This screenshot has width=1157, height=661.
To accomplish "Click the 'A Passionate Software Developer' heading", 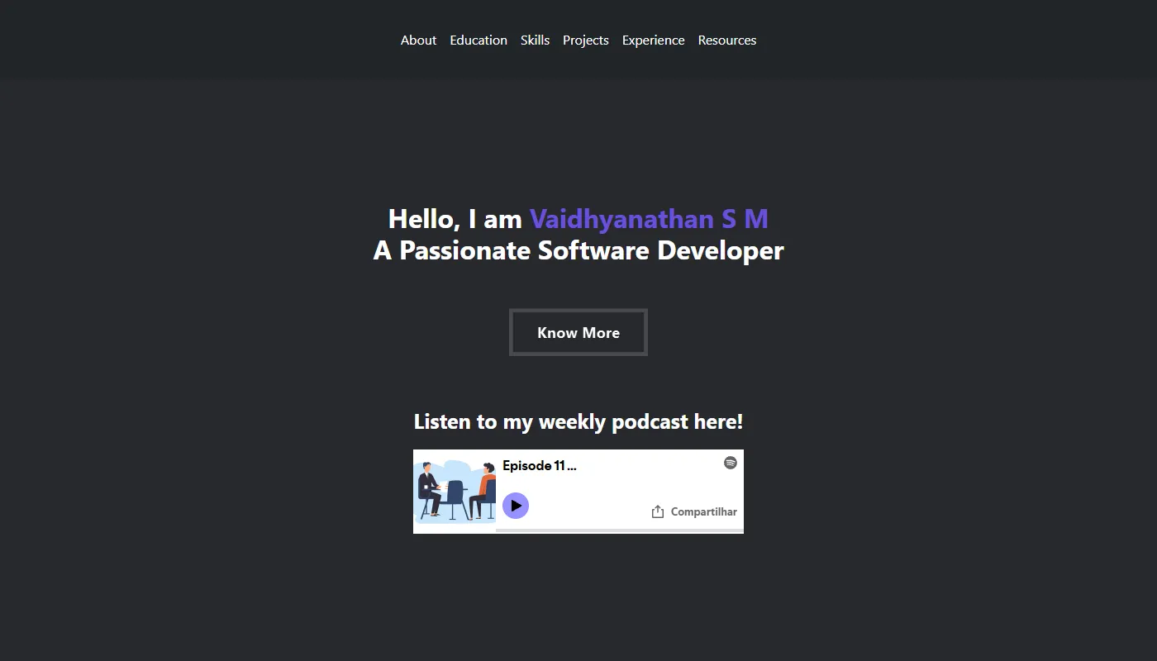I will coord(578,250).
